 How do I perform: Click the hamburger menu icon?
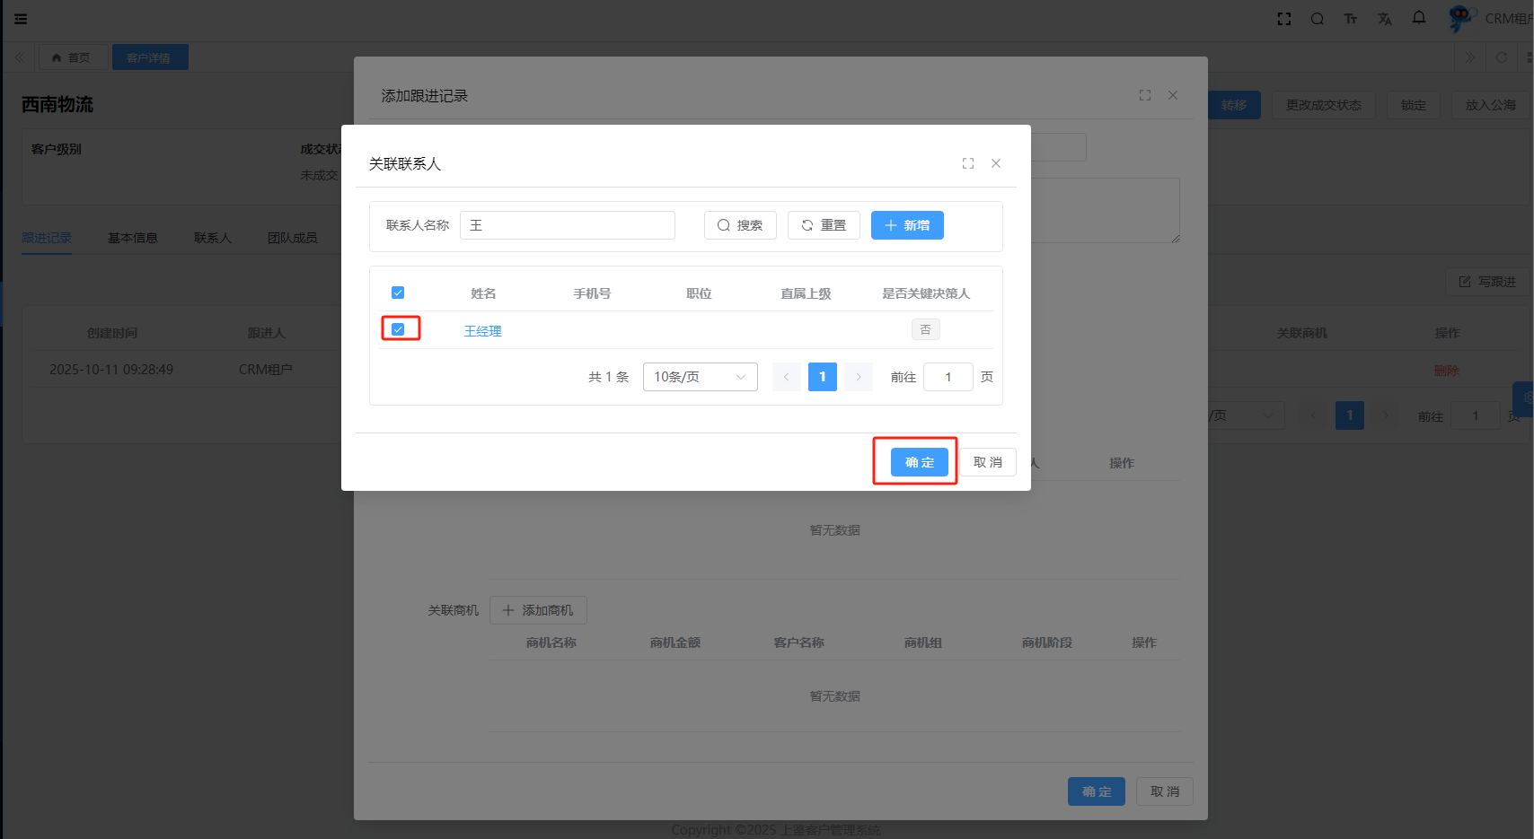click(x=21, y=19)
